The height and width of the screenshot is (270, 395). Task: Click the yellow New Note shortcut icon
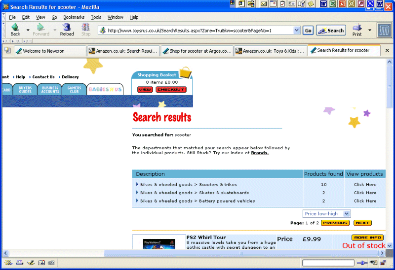(311, 3)
